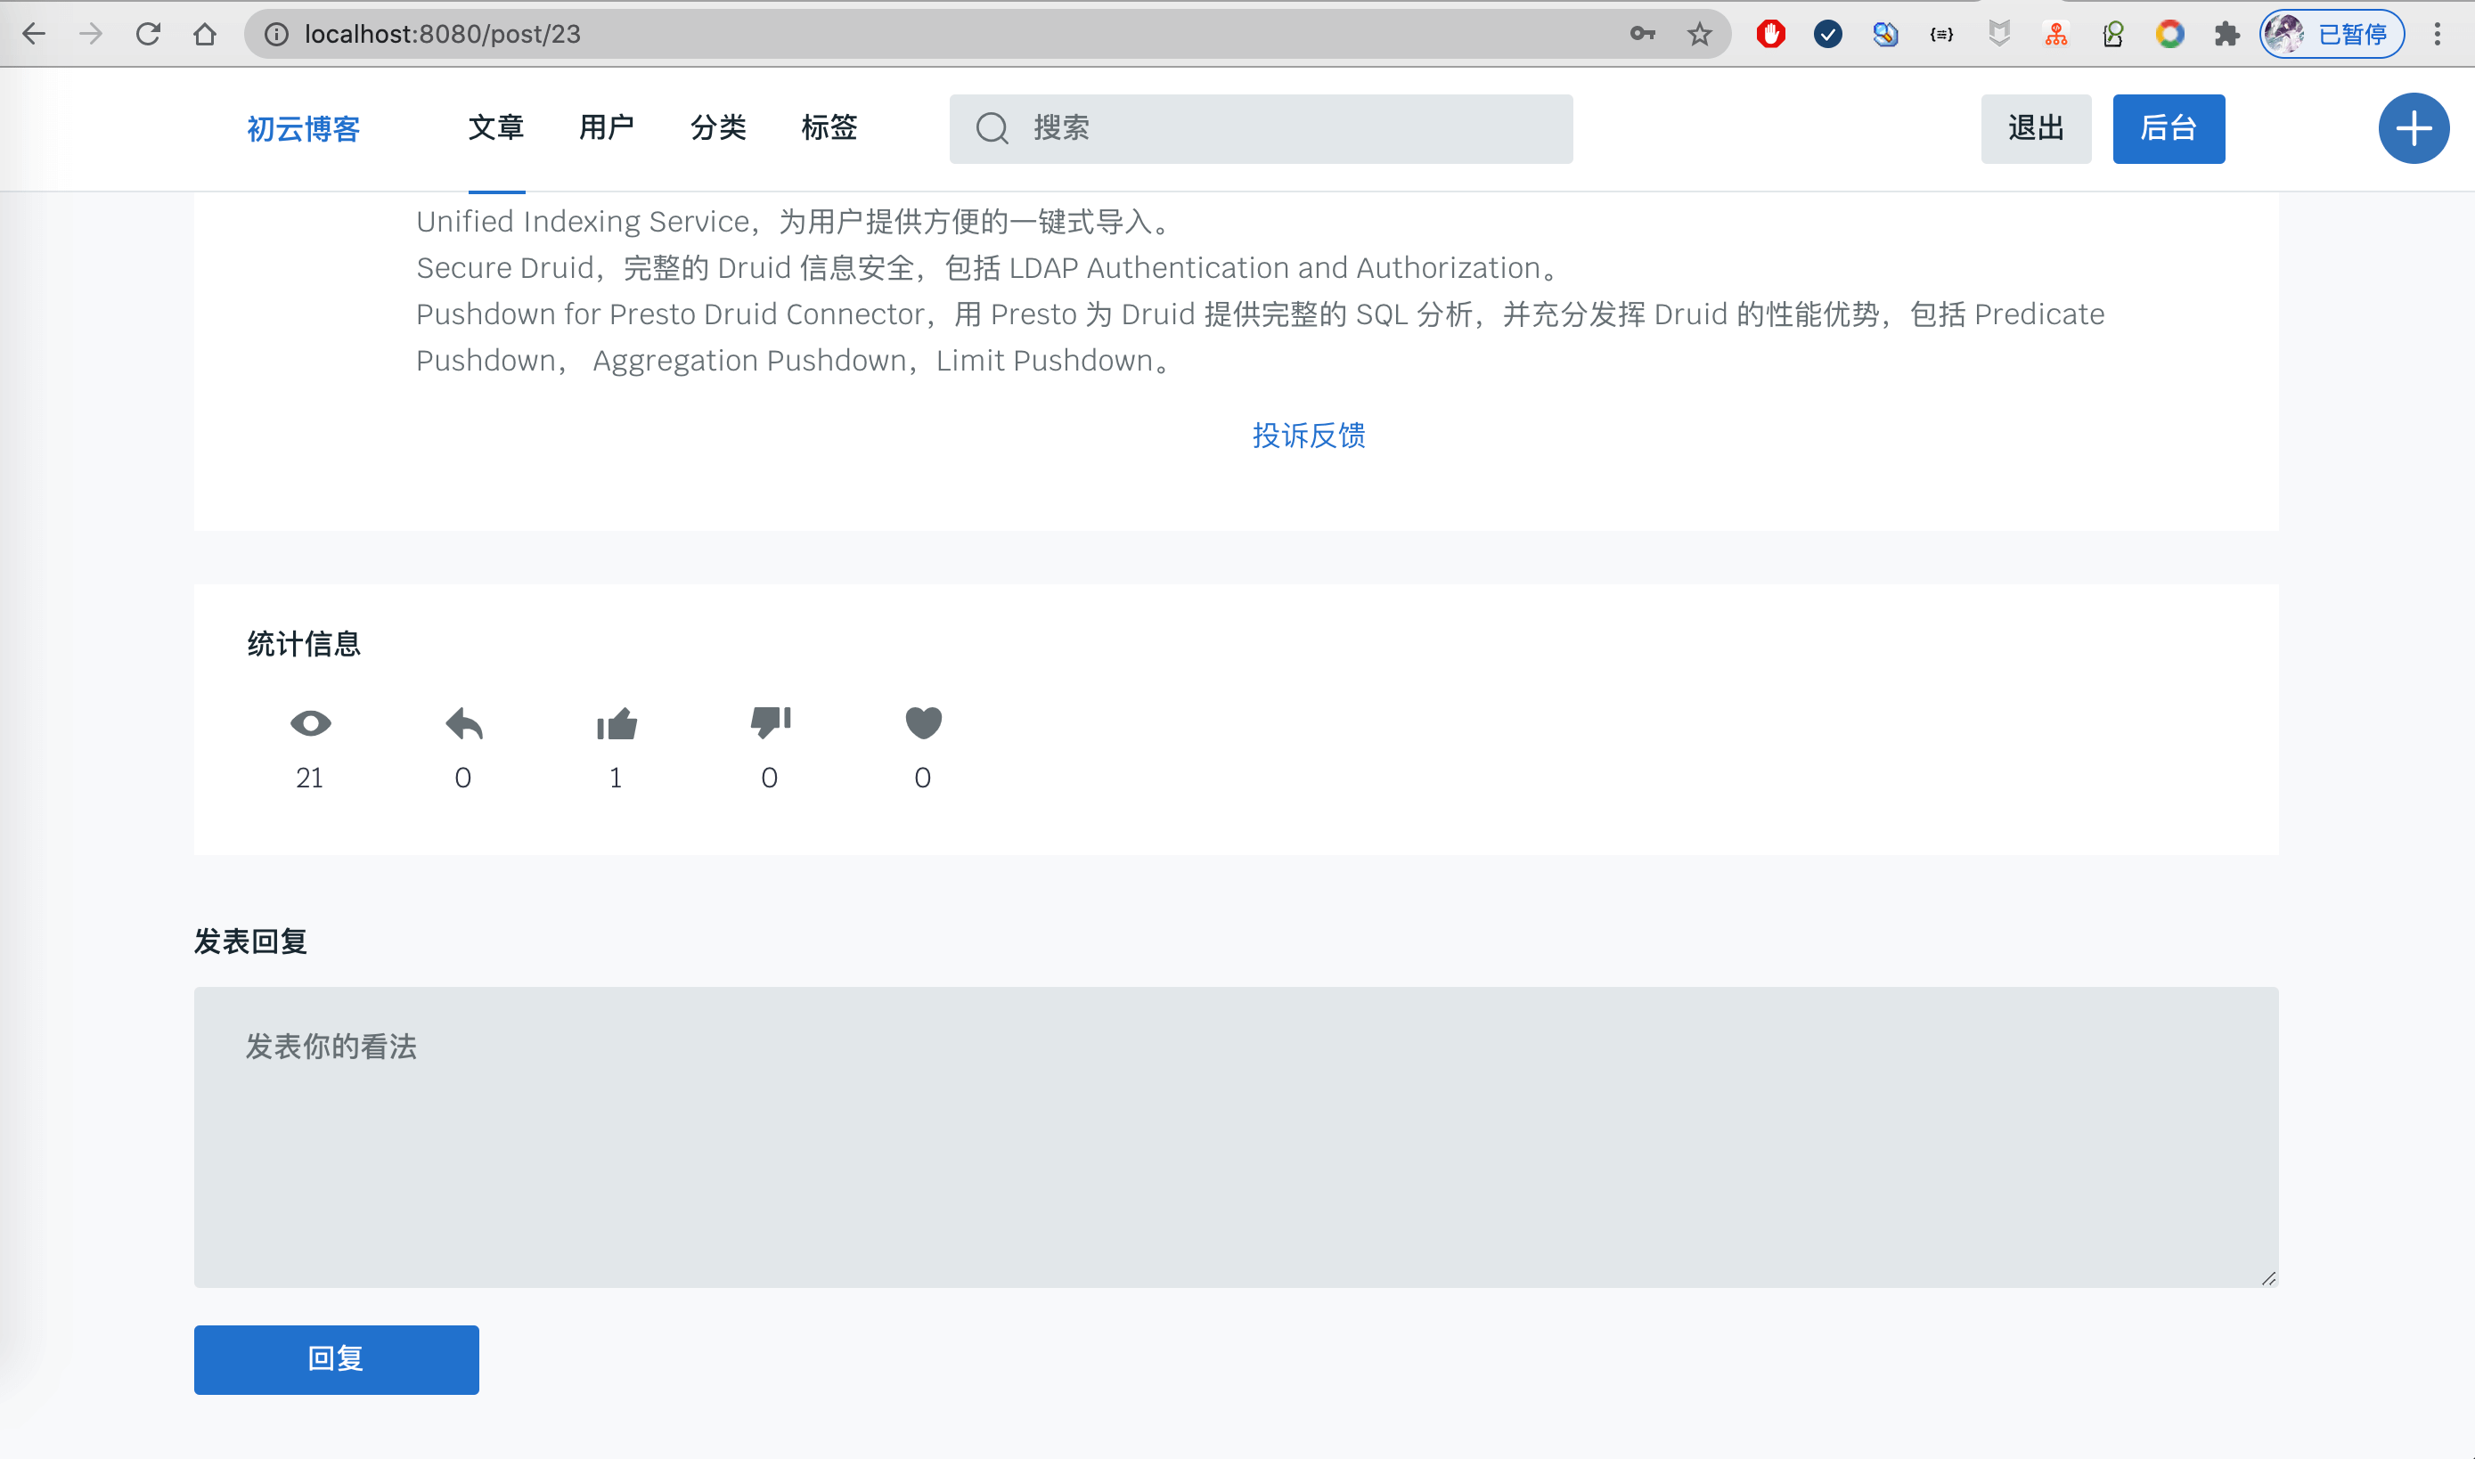The height and width of the screenshot is (1459, 2475).
Task: Click the password key icon in address bar
Action: click(x=1642, y=35)
